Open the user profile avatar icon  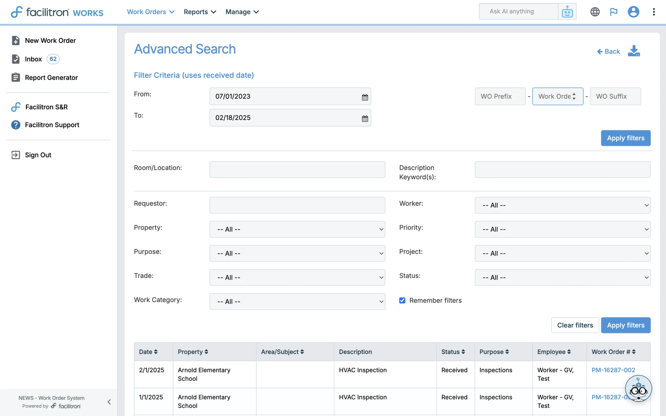(633, 12)
